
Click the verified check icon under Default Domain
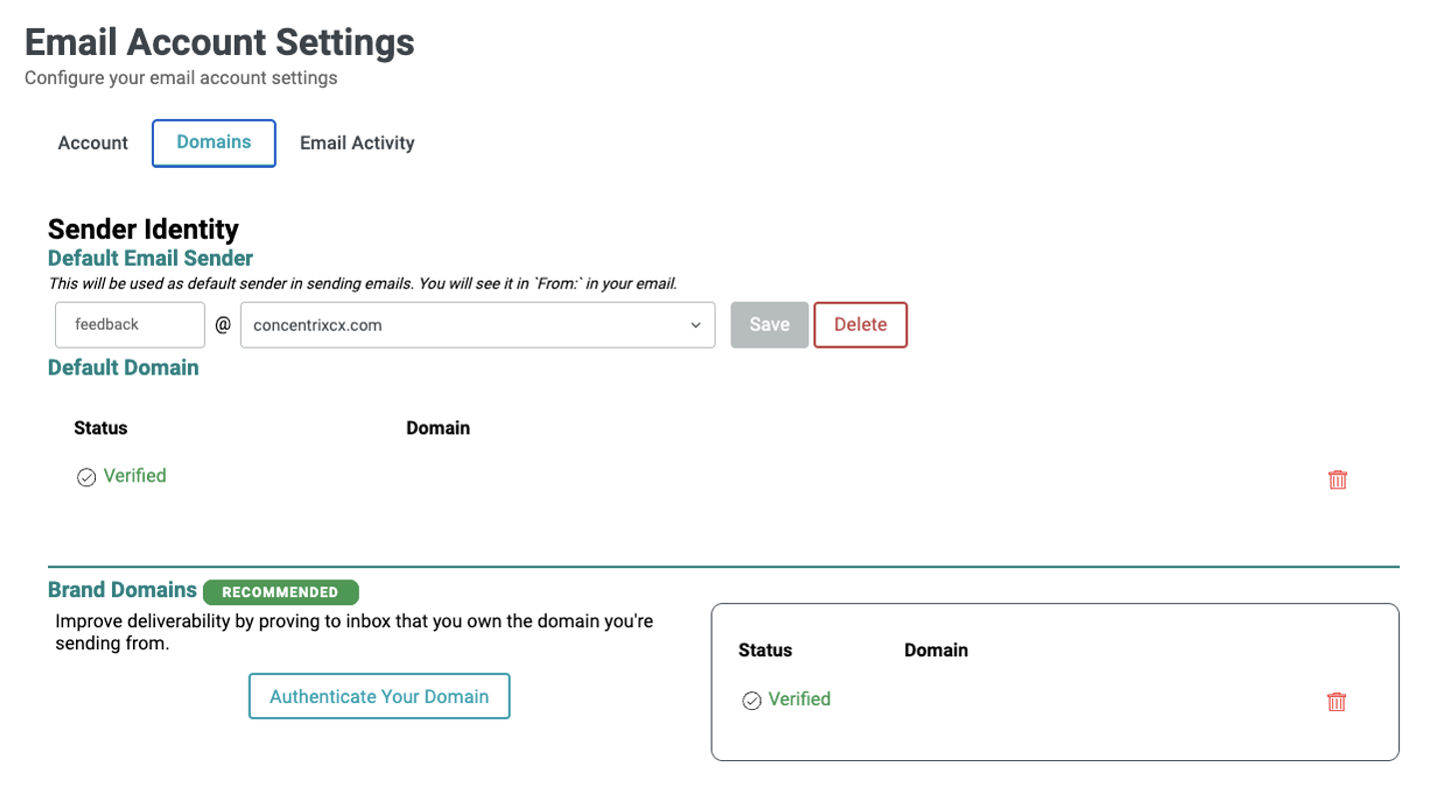click(x=86, y=476)
